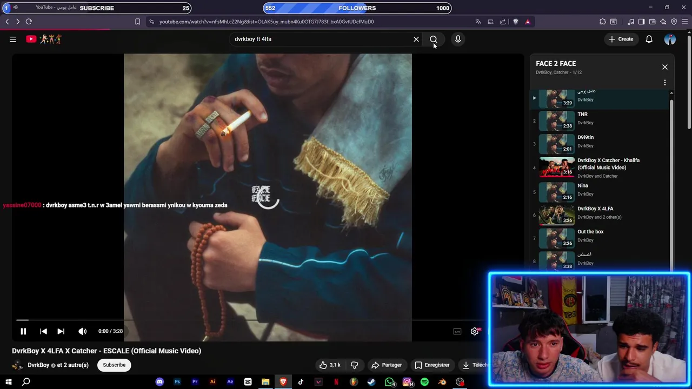Save video with Enregistrer
This screenshot has height=389, width=692.
[432, 365]
